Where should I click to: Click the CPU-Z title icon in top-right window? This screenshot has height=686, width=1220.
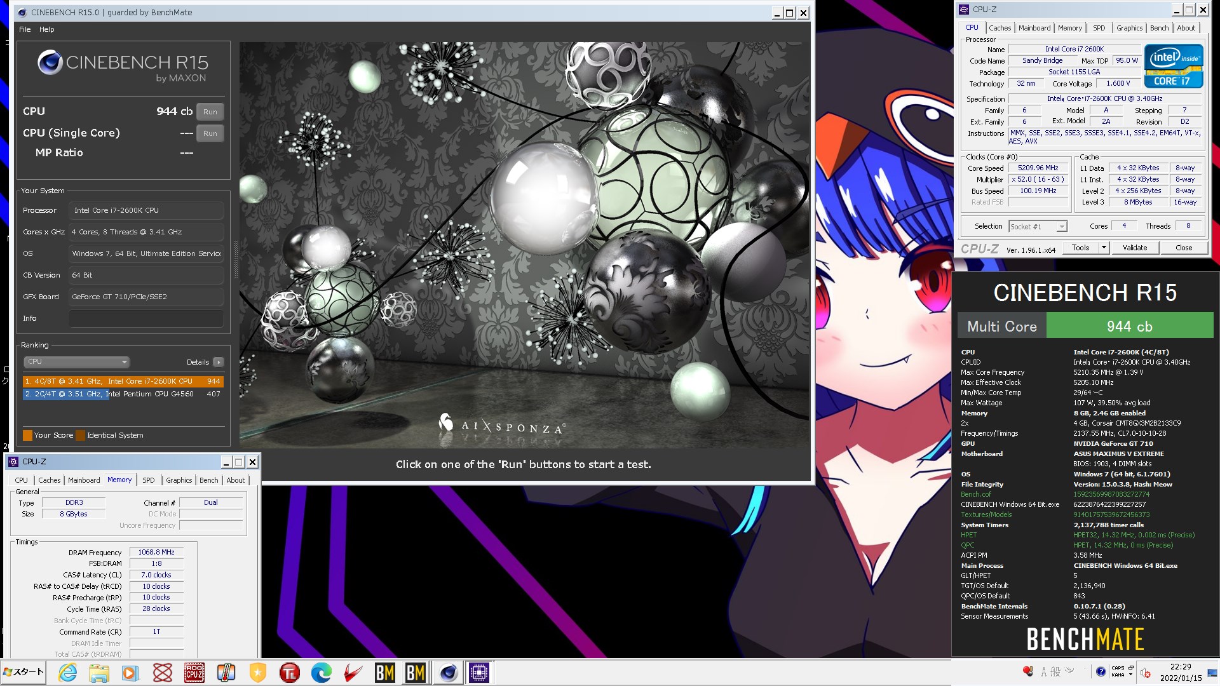coord(964,10)
